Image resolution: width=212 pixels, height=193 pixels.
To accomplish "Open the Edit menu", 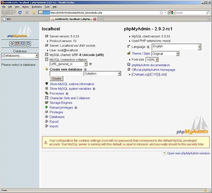I will point(10,7).
